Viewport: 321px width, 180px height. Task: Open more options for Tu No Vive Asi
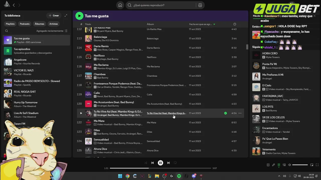(240, 113)
